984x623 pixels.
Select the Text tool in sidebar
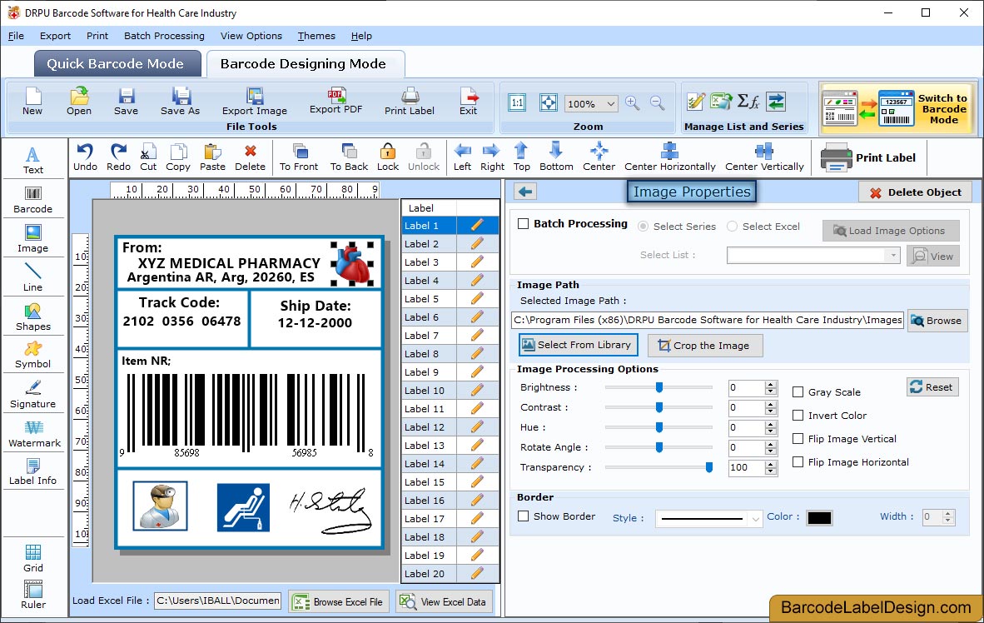32,160
